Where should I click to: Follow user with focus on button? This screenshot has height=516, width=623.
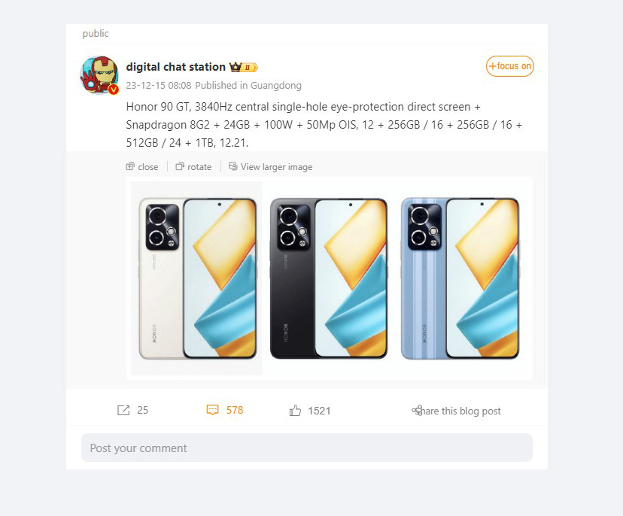510,66
